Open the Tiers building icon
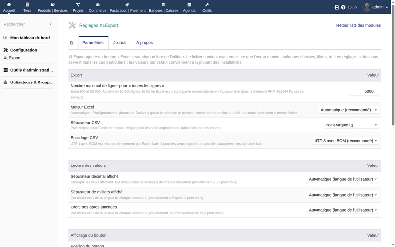This screenshot has width=395, height=247. [x=27, y=4]
